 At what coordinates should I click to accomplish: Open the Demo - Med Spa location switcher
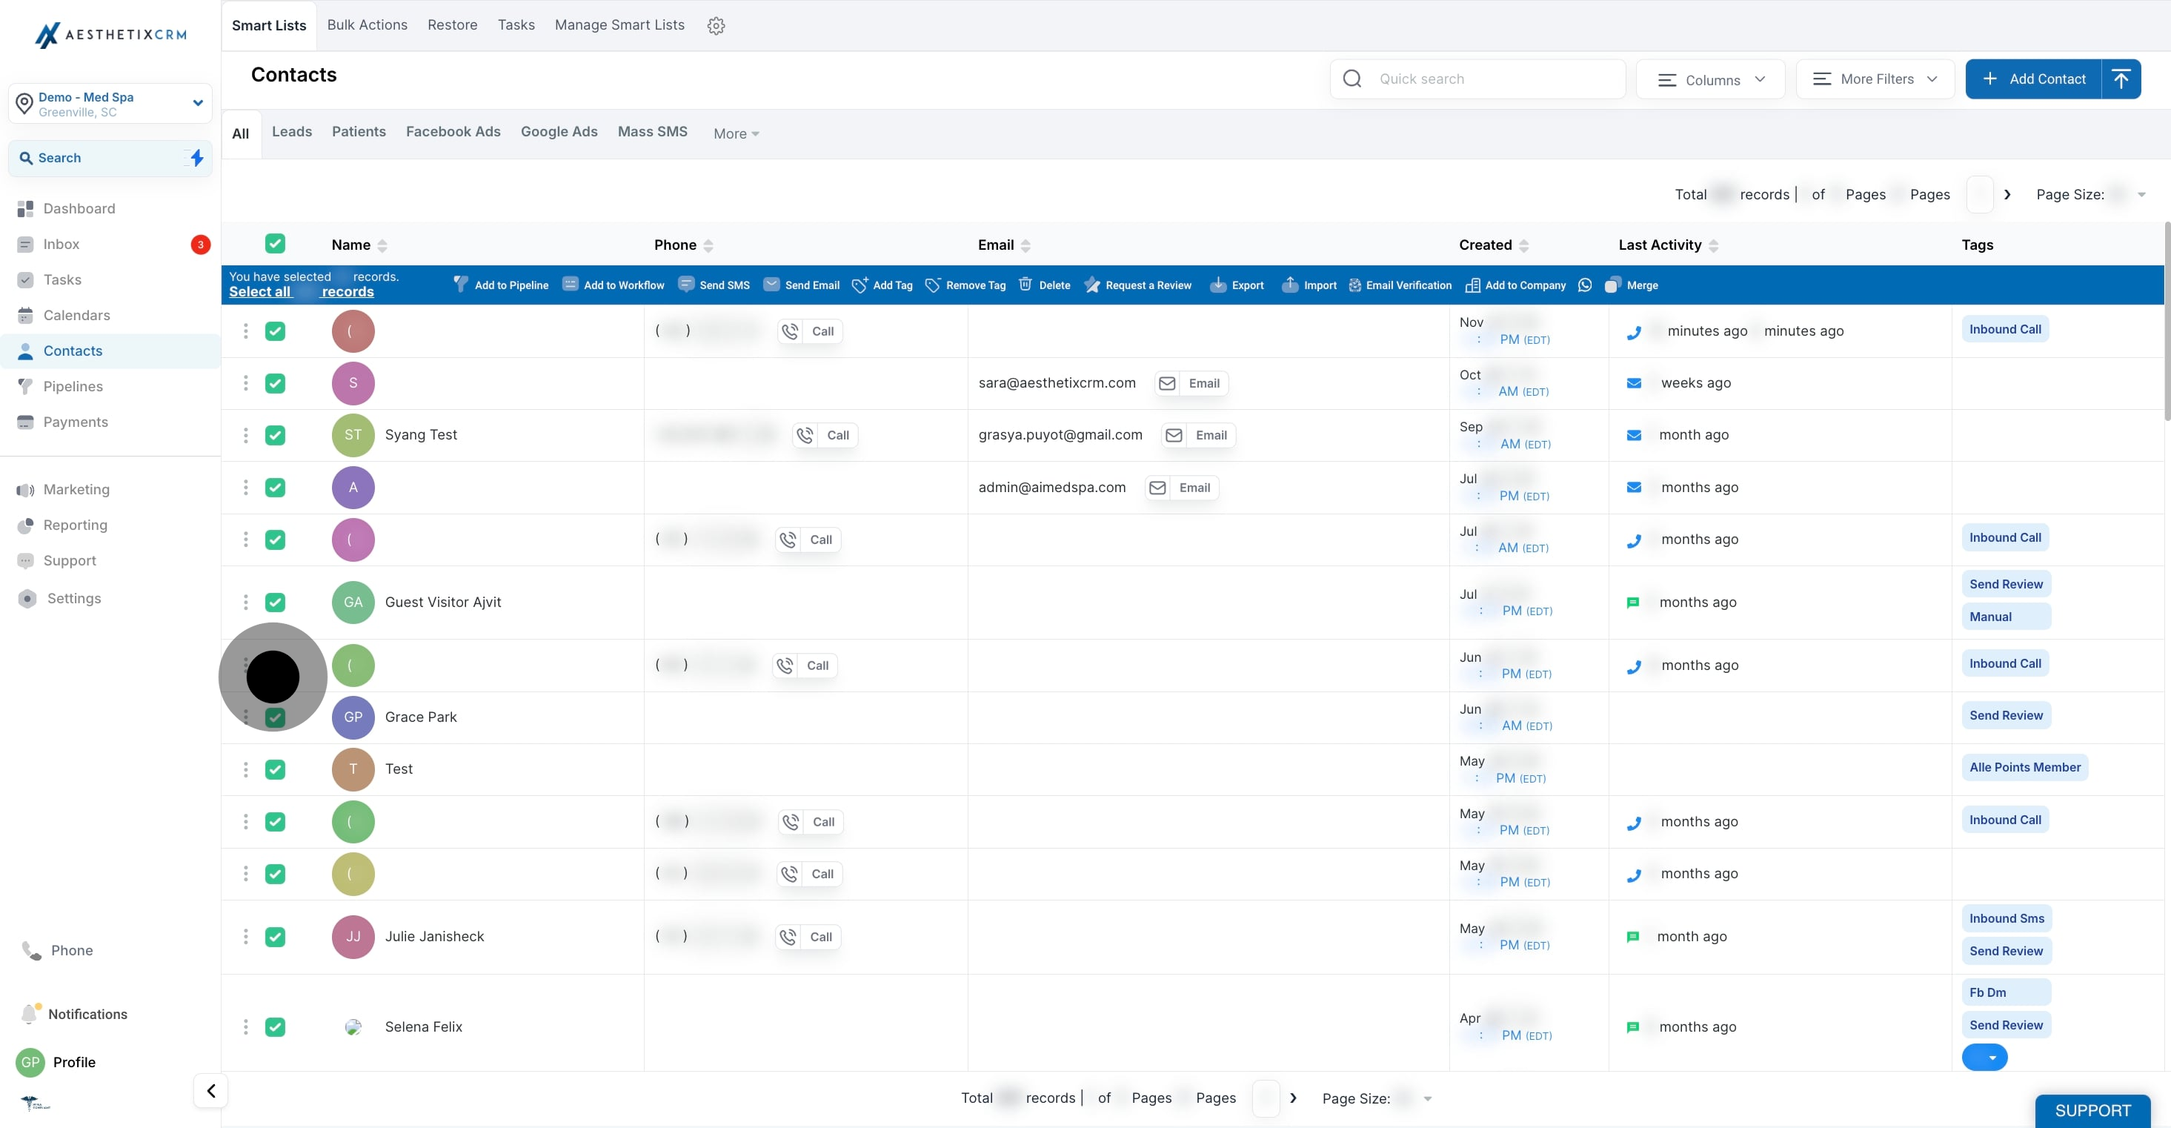click(x=110, y=103)
